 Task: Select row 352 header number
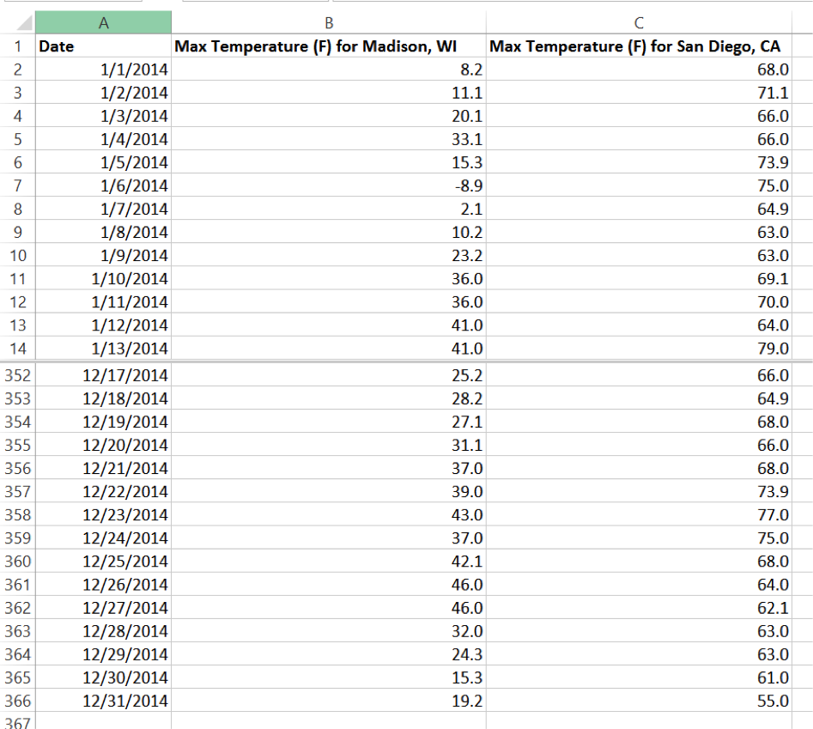(17, 375)
